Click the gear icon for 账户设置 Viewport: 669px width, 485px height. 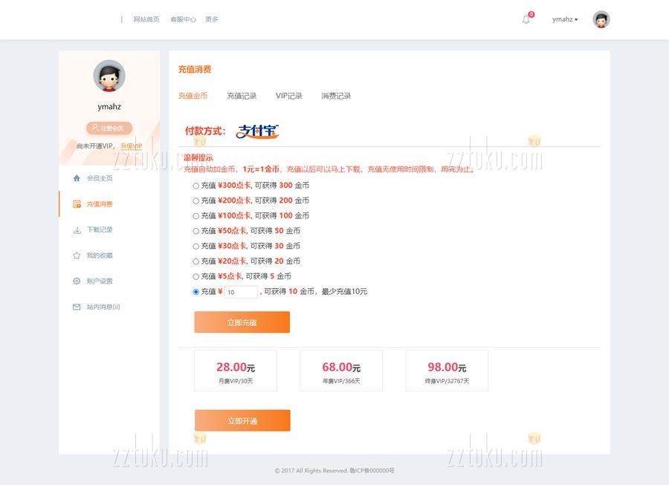pyautogui.click(x=77, y=281)
